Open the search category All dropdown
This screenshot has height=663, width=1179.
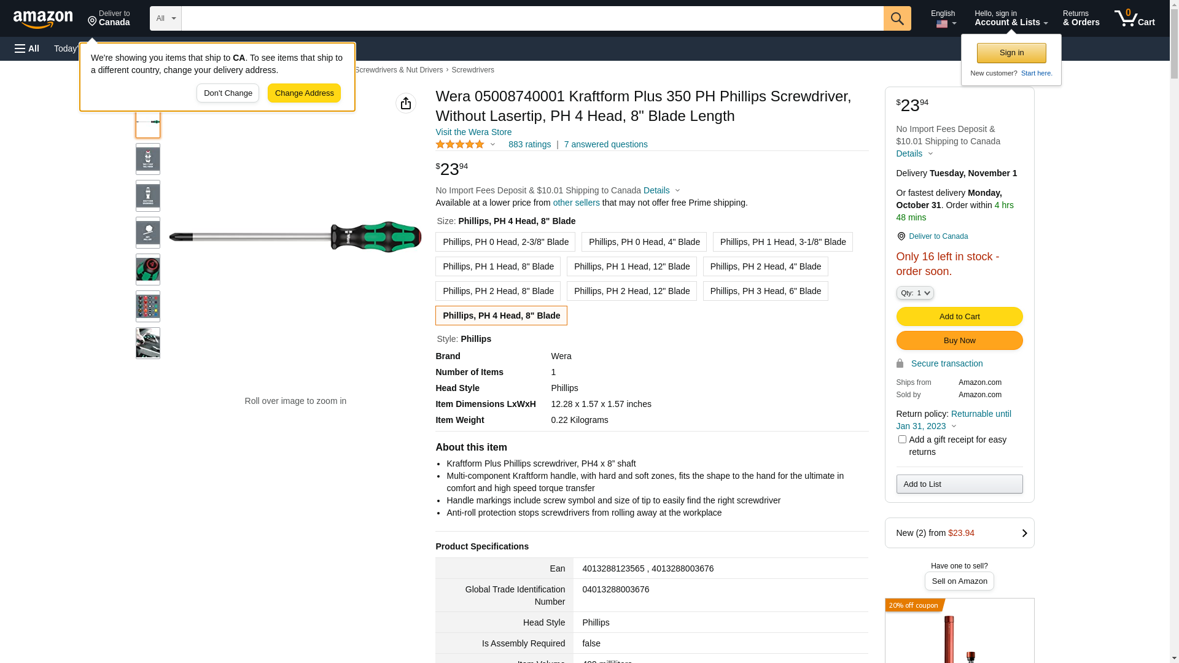coord(166,18)
